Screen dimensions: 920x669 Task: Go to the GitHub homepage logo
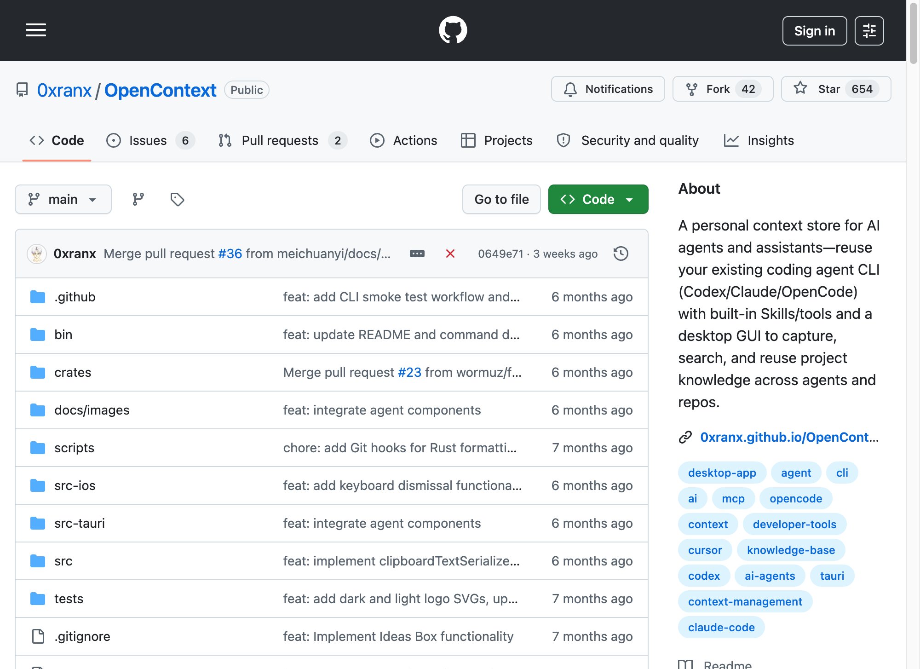(x=453, y=30)
